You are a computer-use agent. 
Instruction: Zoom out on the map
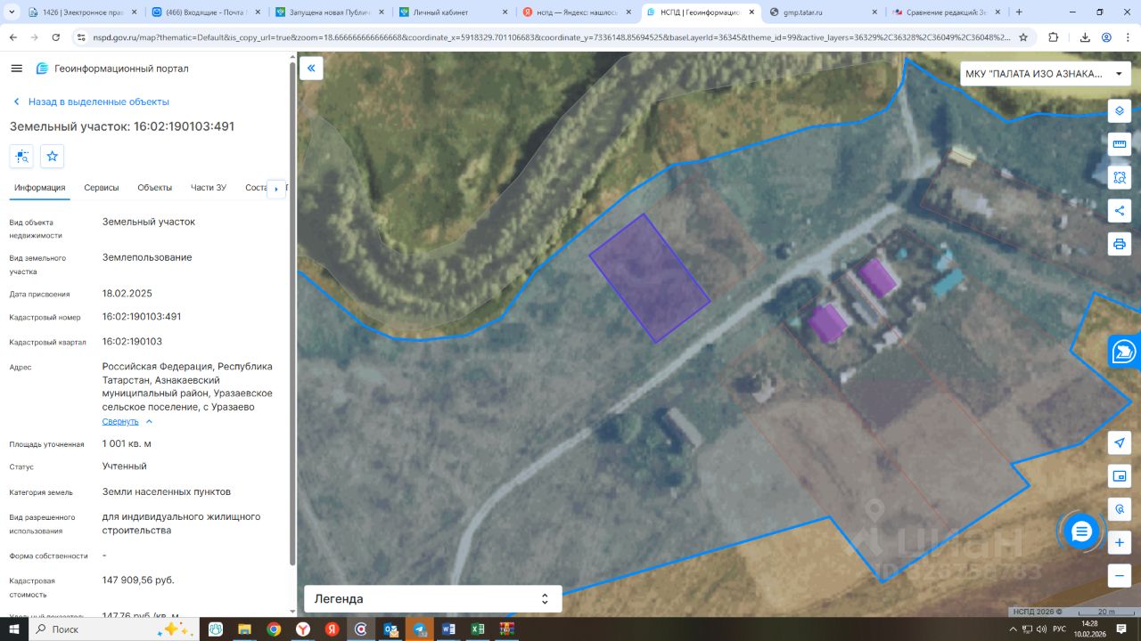coord(1120,575)
